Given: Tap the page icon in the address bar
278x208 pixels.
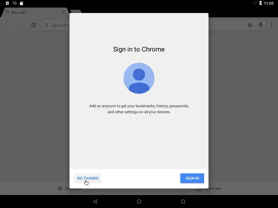Looking at the screenshot, I should click(x=46, y=25).
